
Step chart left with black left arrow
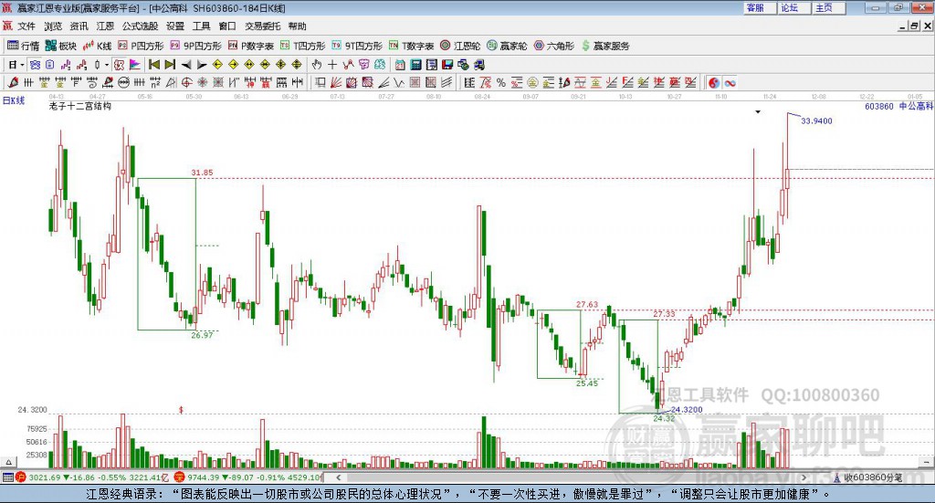[186, 65]
